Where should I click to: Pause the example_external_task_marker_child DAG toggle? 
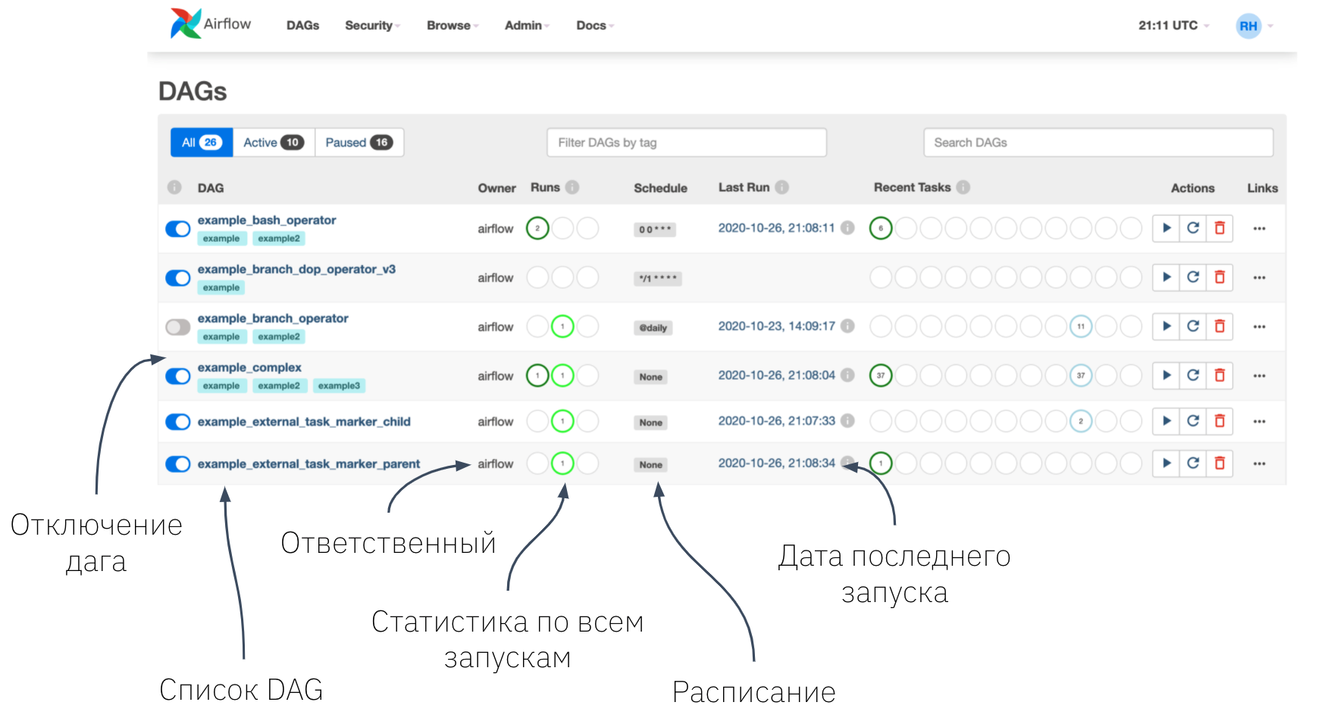tap(178, 422)
